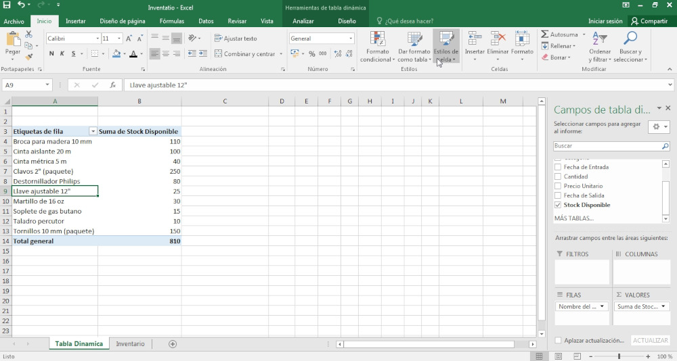Check the Fecha de Entrada field
Screen dimensions: 677x361
coord(558,167)
